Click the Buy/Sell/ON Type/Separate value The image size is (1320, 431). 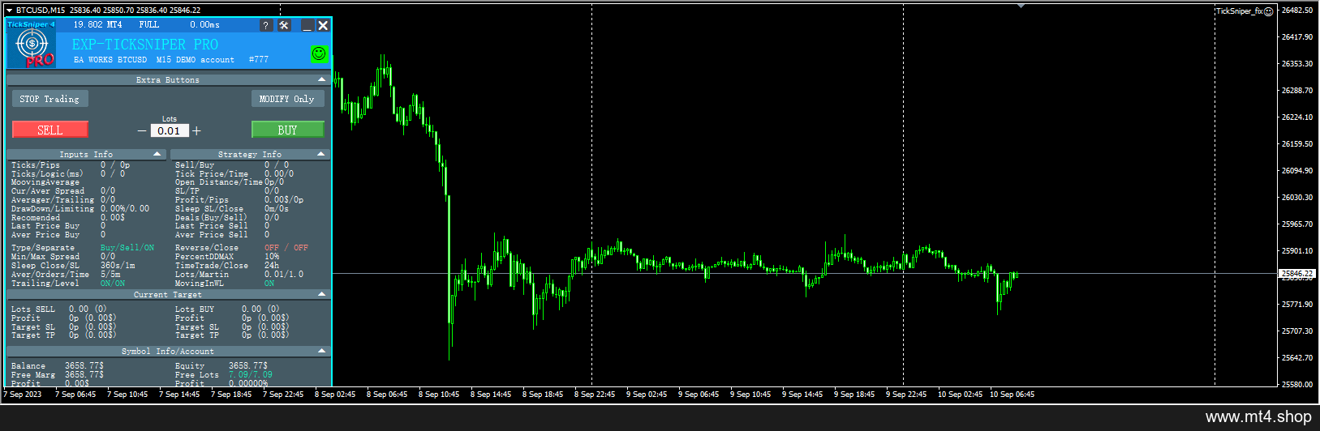pyautogui.click(x=127, y=248)
